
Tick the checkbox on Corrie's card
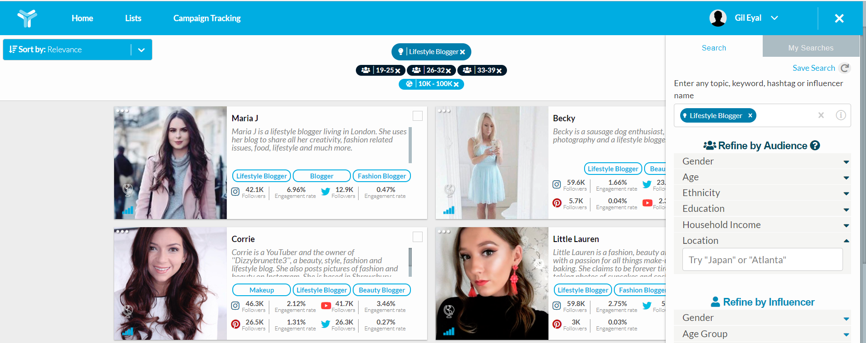[418, 237]
